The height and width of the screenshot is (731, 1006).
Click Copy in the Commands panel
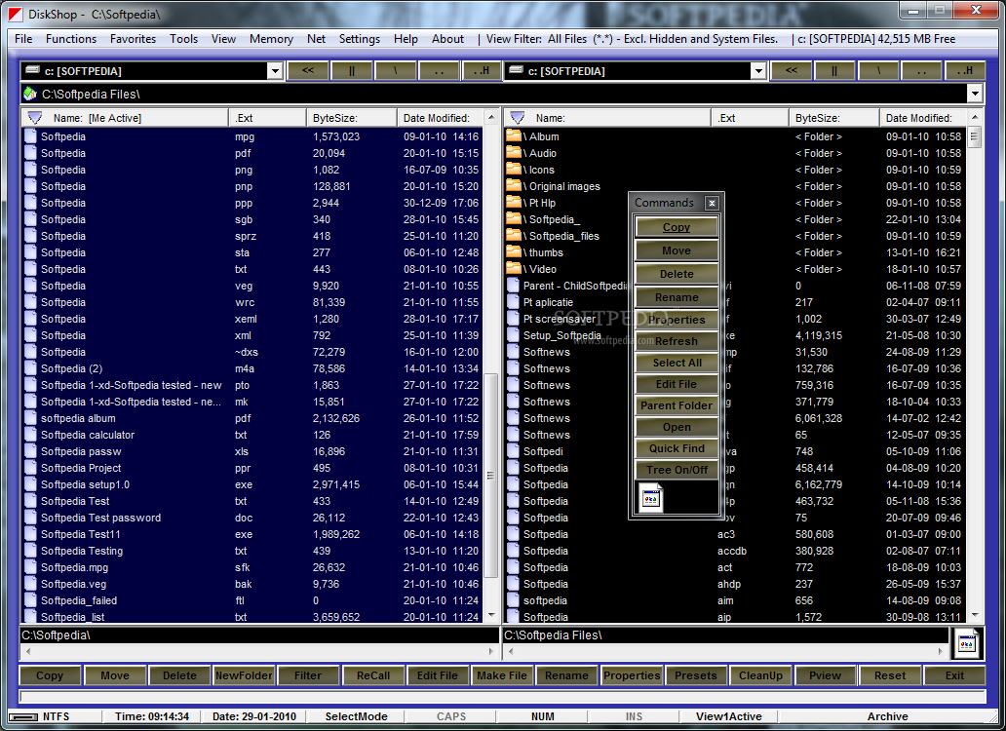tap(677, 227)
